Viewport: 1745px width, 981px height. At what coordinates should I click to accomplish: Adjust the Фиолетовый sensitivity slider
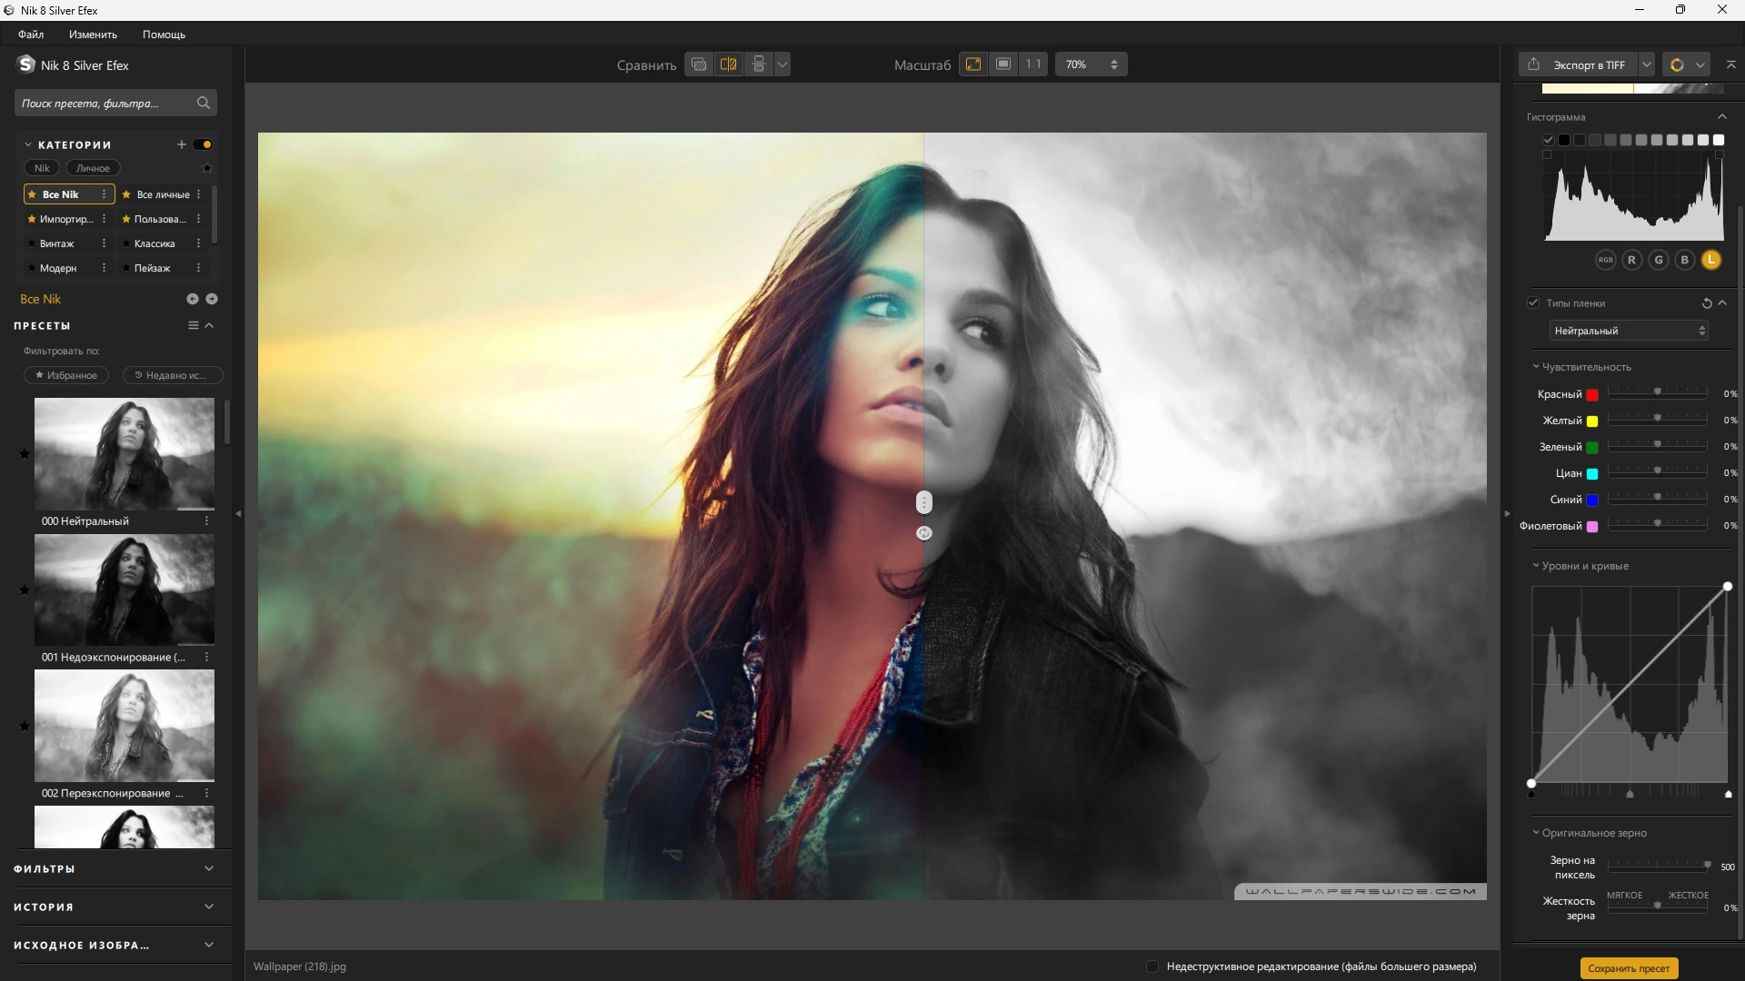[1658, 525]
